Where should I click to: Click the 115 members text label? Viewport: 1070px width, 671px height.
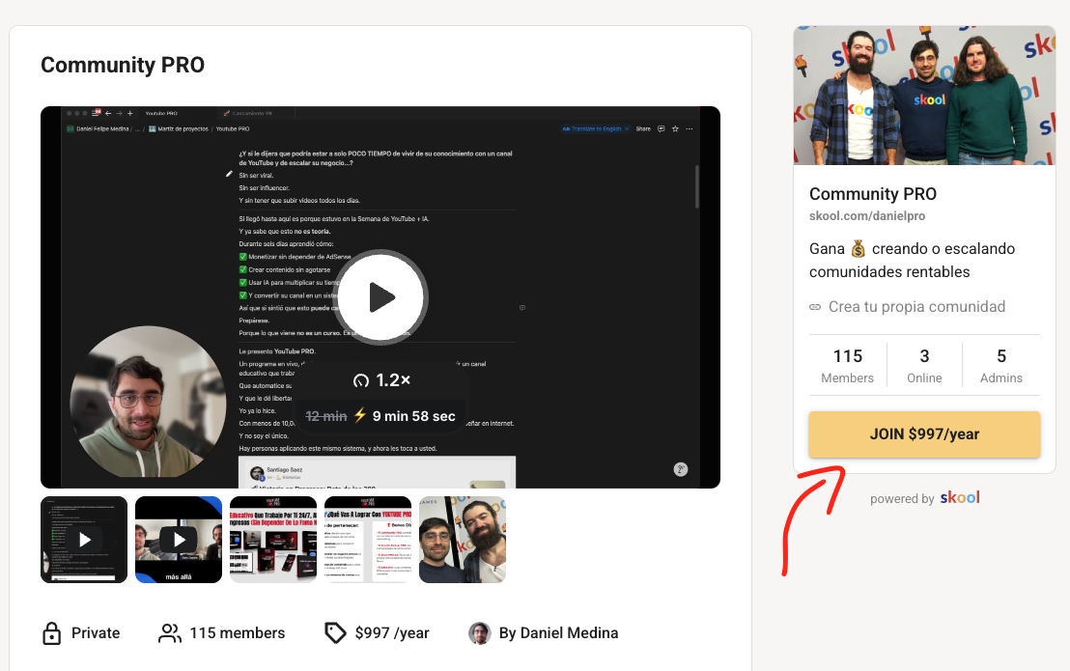[x=238, y=632]
